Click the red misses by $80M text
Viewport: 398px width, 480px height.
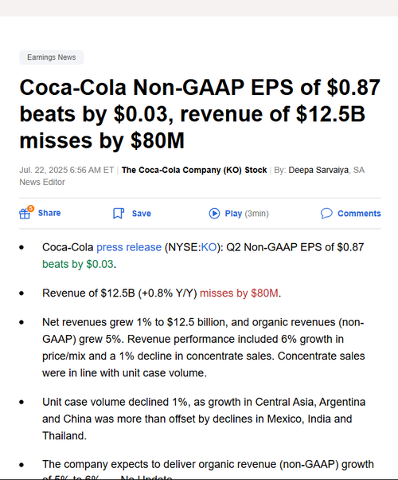pyautogui.click(x=239, y=293)
